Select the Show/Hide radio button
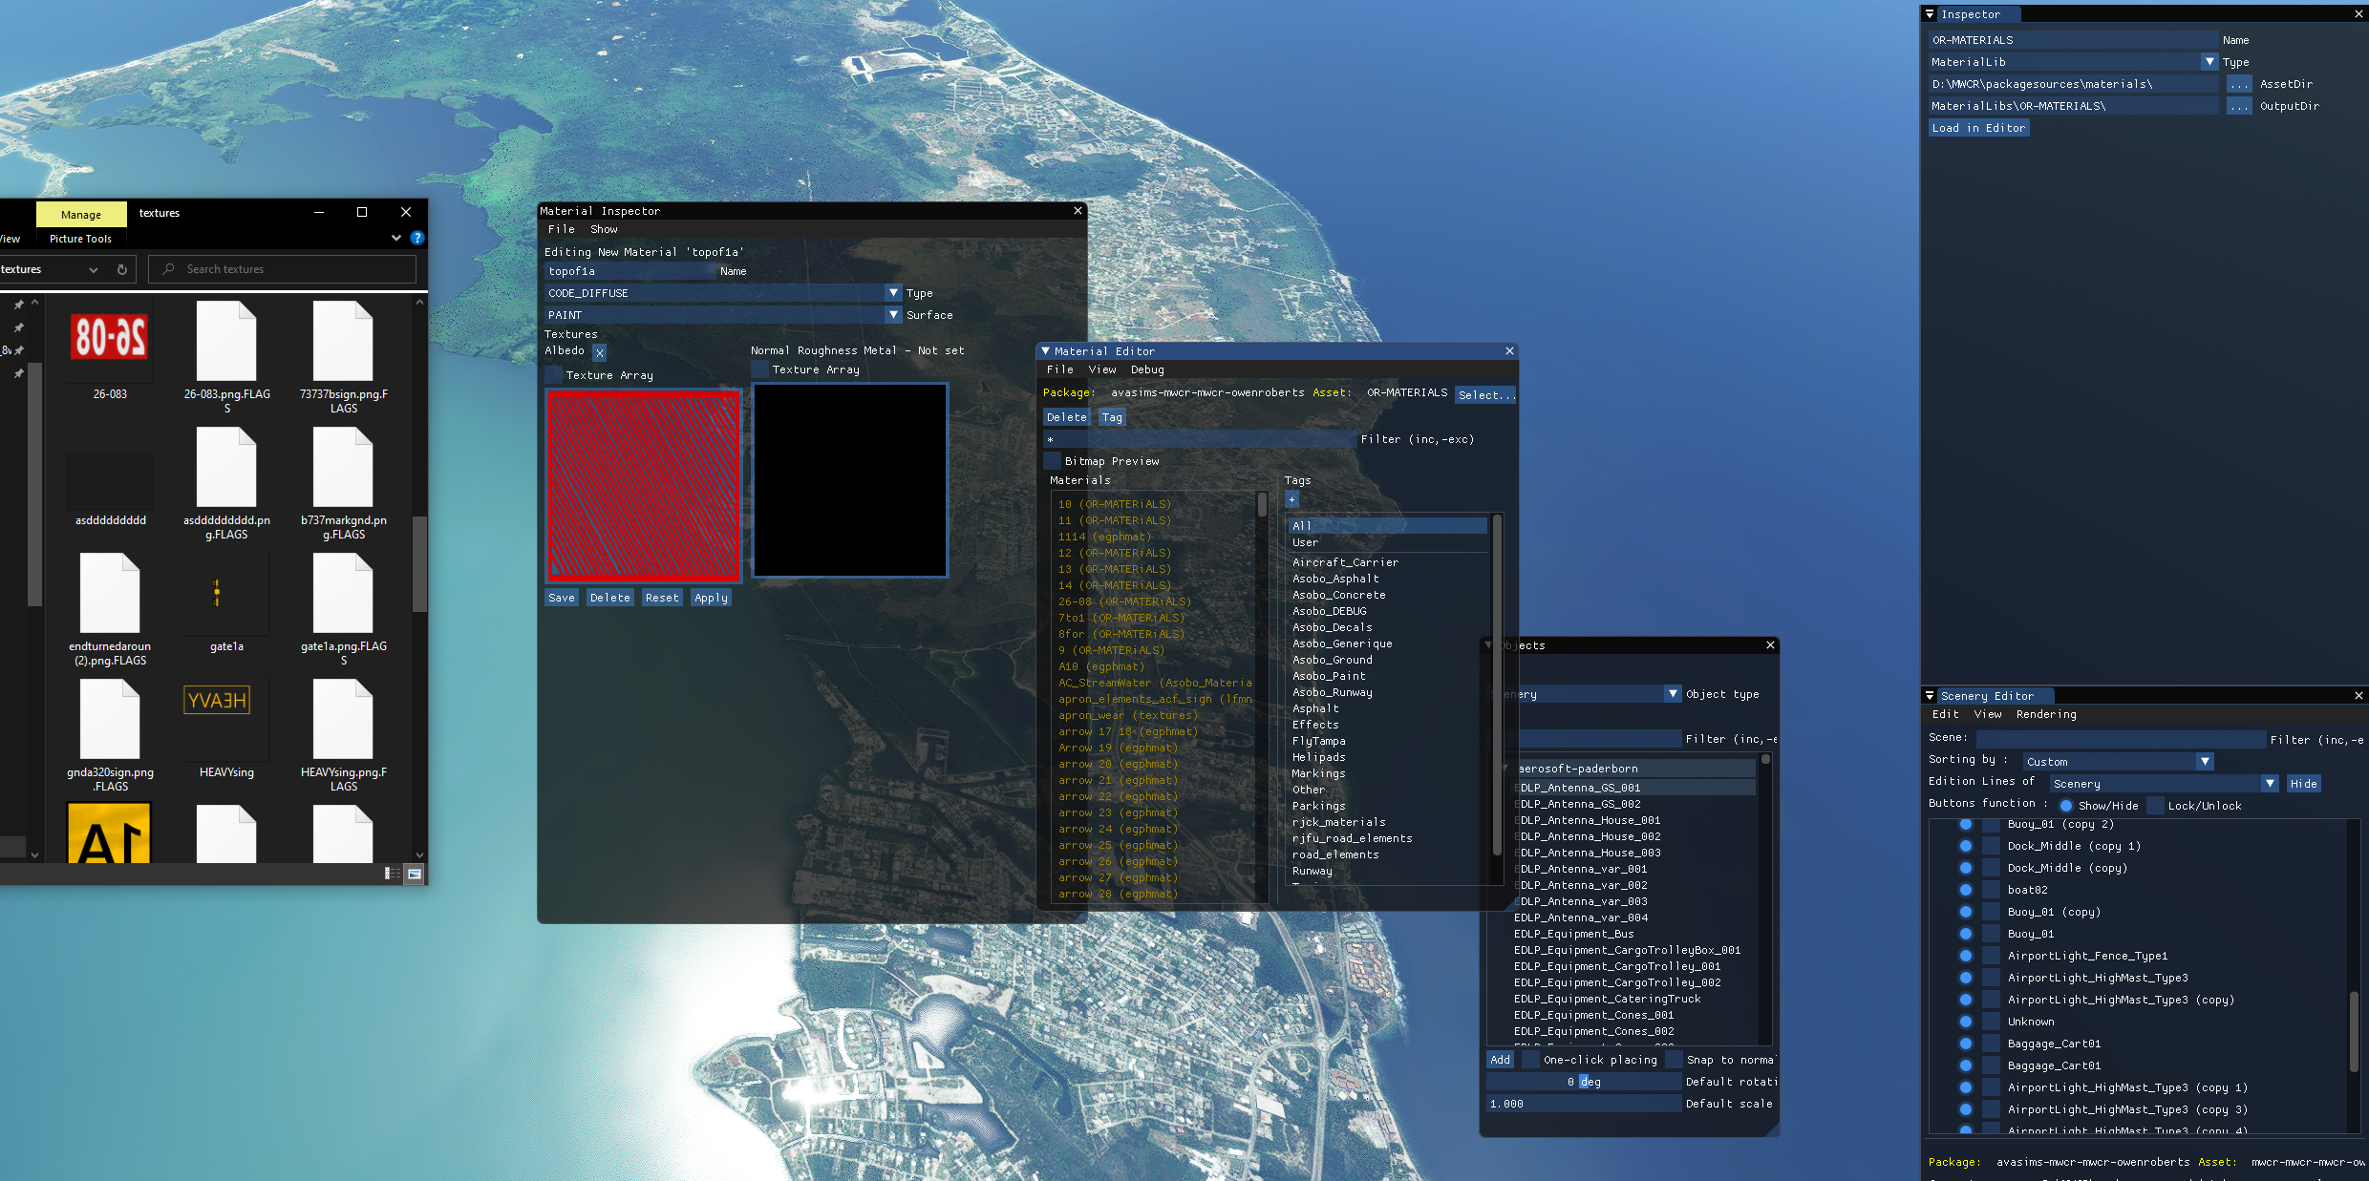The height and width of the screenshot is (1181, 2369). [2065, 806]
